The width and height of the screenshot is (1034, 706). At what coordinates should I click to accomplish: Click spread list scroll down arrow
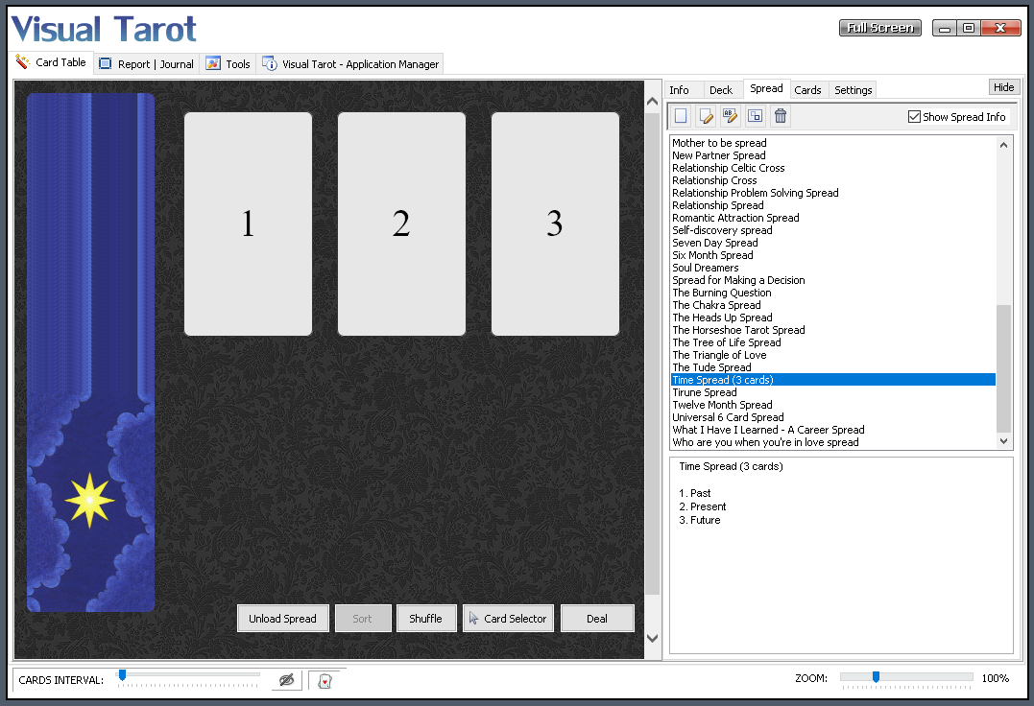(1003, 441)
